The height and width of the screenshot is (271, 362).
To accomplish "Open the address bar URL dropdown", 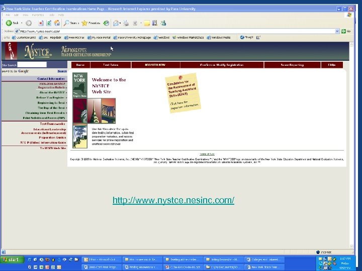I will 337,31.
